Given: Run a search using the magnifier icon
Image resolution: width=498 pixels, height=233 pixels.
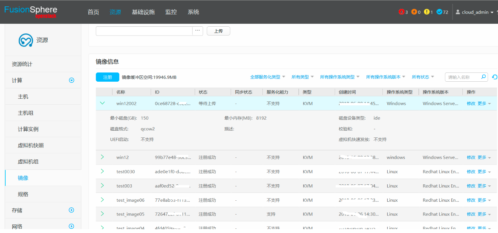Looking at the screenshot, I should (x=483, y=77).
